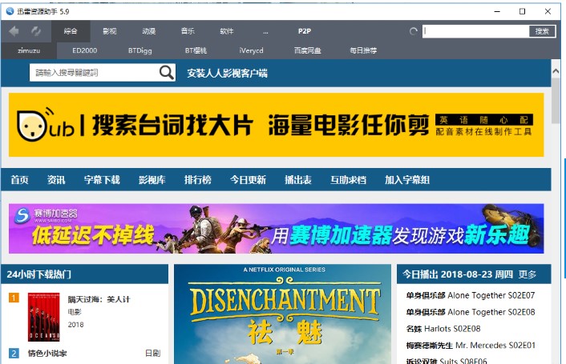Image resolution: width=566 pixels, height=364 pixels.
Task: Open the 瞒天过海：美人计 title link
Action: point(99,299)
